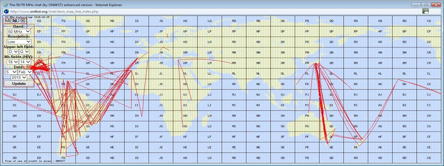Open upper left field letter D dropdown
Screen dimensions: 444x166
tap(13, 52)
